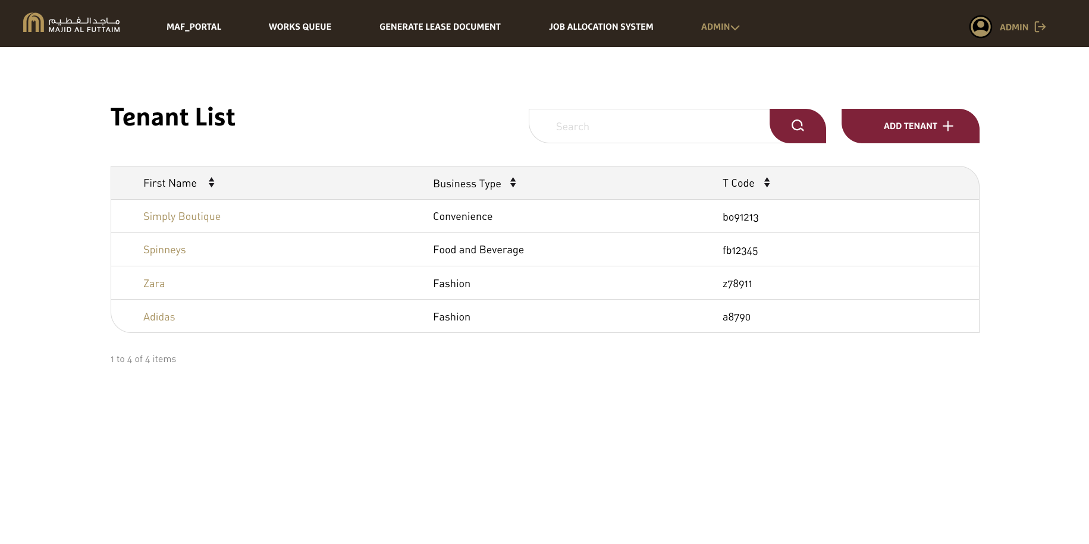Click the logout arrow icon
The height and width of the screenshot is (544, 1089).
tap(1040, 27)
